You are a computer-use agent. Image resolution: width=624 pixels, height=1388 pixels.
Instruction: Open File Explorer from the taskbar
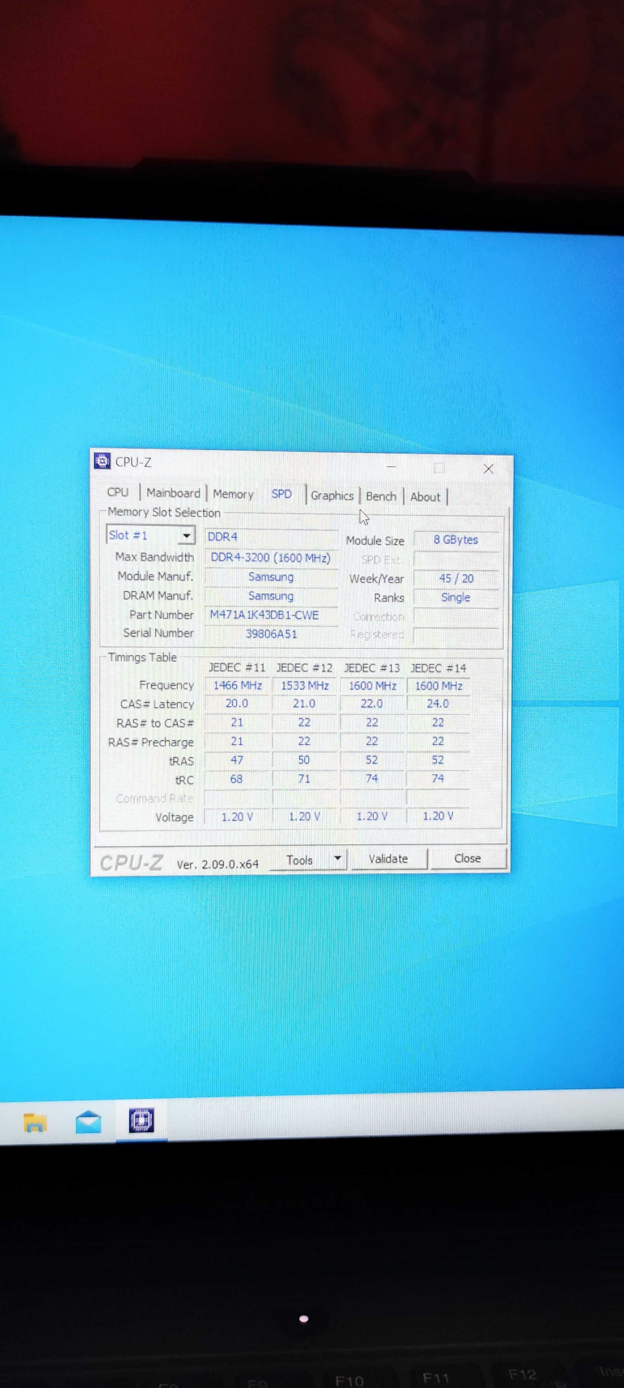pos(35,1122)
